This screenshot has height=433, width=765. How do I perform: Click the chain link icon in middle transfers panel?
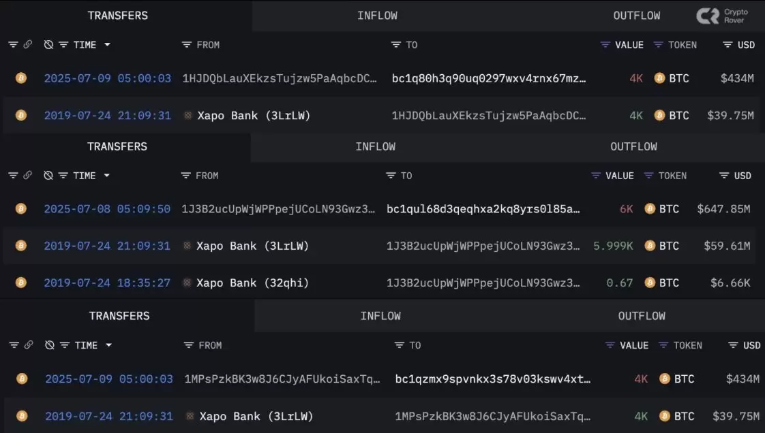tap(28, 175)
